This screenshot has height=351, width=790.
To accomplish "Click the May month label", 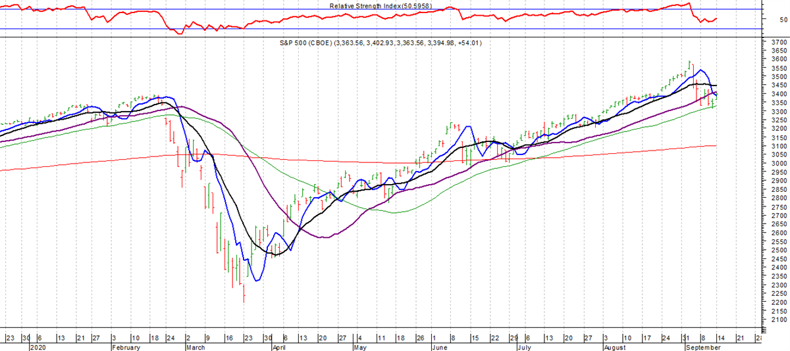I will [359, 346].
